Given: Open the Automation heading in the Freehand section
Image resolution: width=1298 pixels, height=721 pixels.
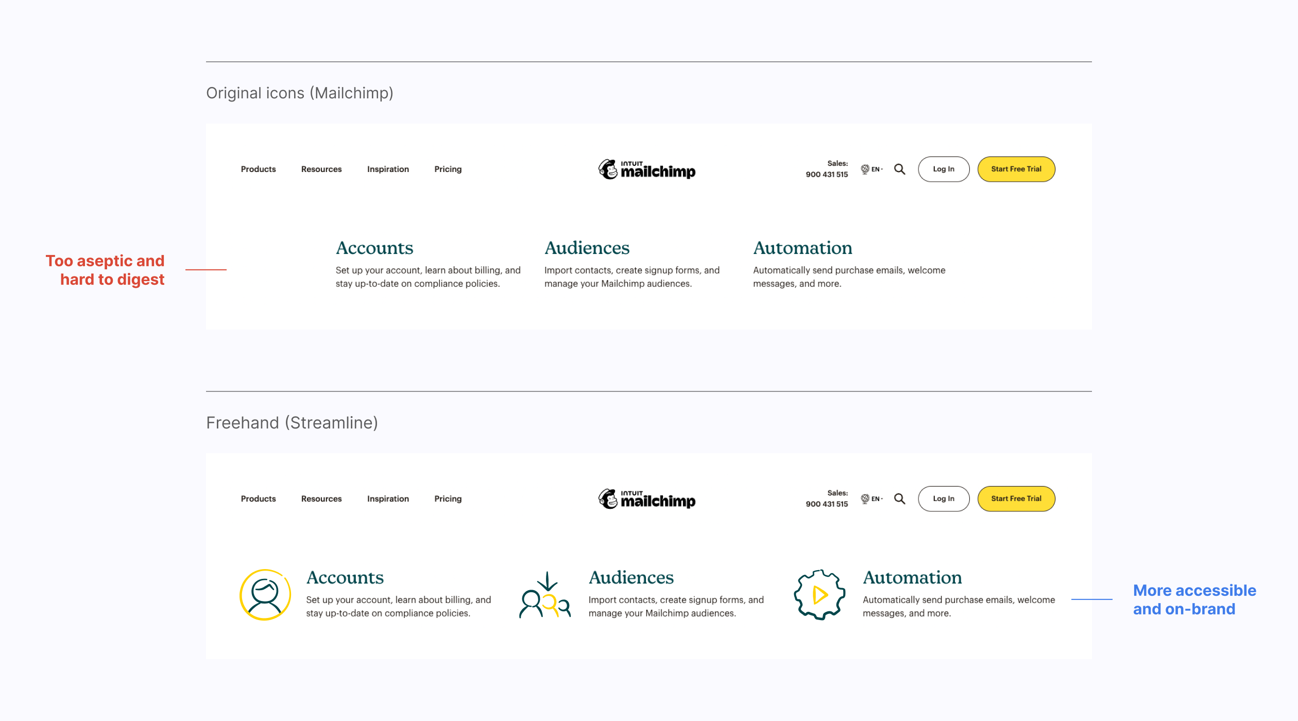Looking at the screenshot, I should click(x=912, y=578).
